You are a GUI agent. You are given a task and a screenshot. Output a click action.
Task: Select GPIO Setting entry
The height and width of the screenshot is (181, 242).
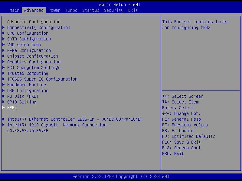22,102
